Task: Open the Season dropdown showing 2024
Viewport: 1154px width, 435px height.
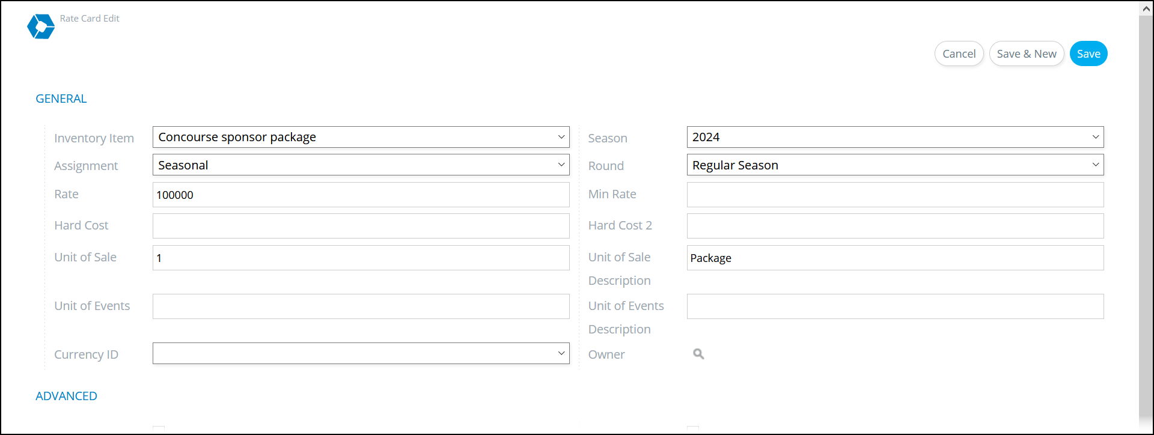Action: tap(895, 137)
